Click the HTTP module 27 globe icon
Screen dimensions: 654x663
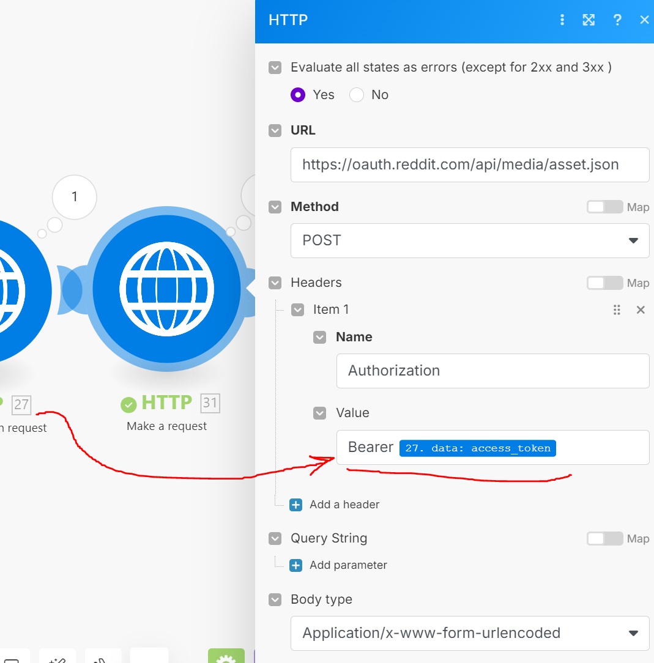[17, 291]
